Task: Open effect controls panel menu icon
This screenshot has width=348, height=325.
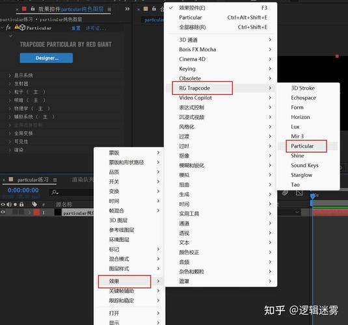Action: pyautogui.click(x=109, y=9)
